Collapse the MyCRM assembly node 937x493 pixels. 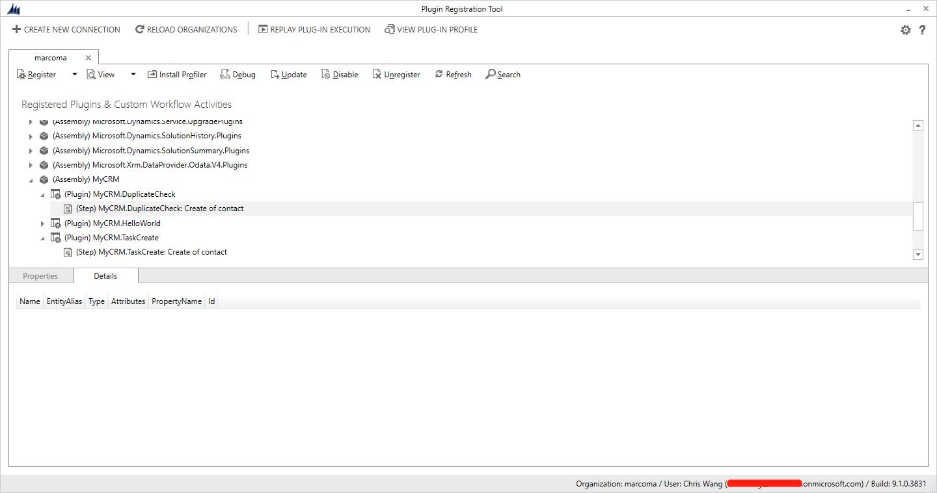(31, 181)
